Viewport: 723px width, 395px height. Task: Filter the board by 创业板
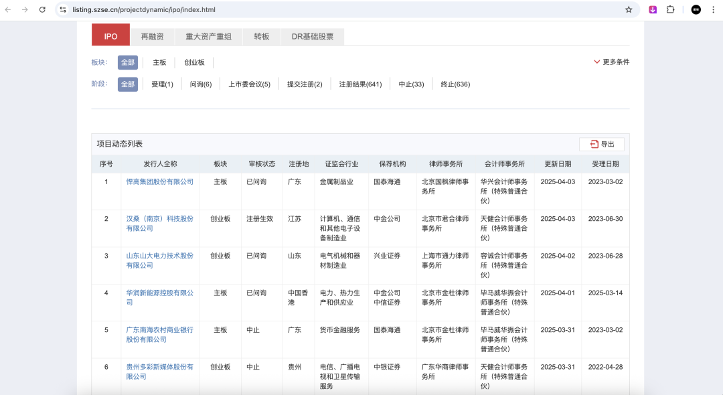pyautogui.click(x=194, y=62)
